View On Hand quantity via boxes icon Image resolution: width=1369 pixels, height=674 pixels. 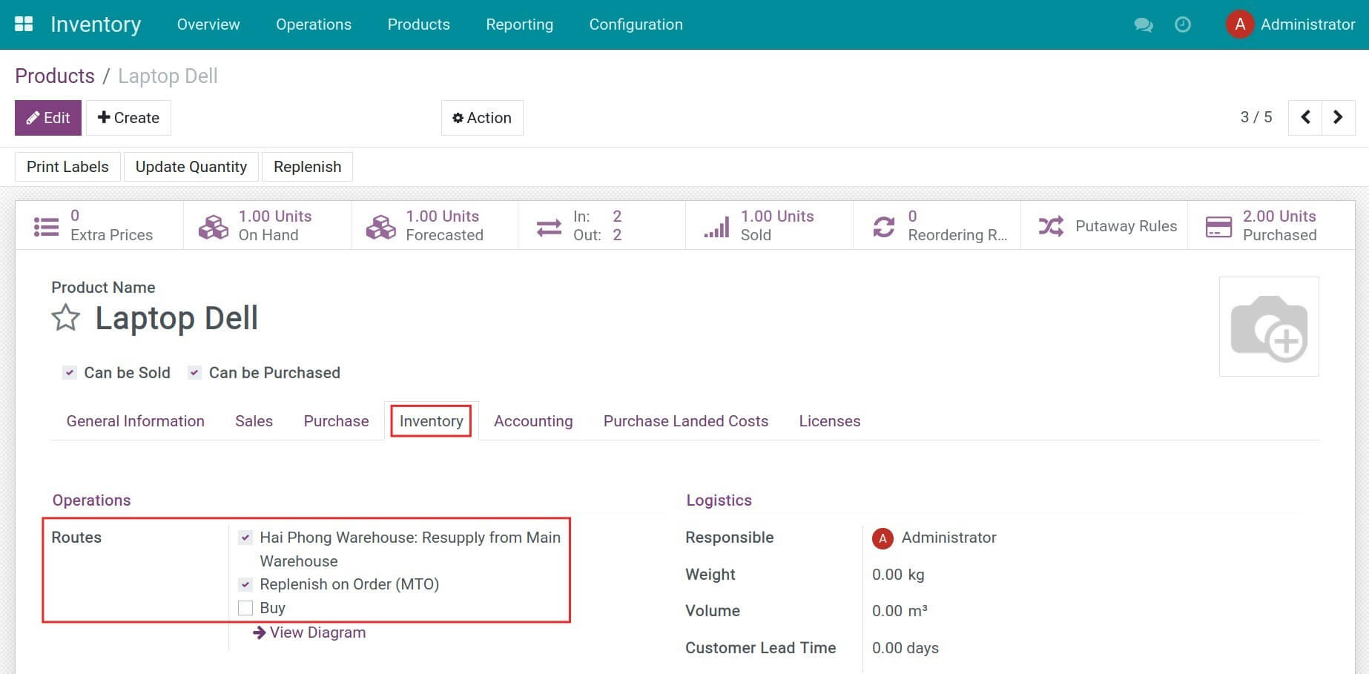pos(214,225)
